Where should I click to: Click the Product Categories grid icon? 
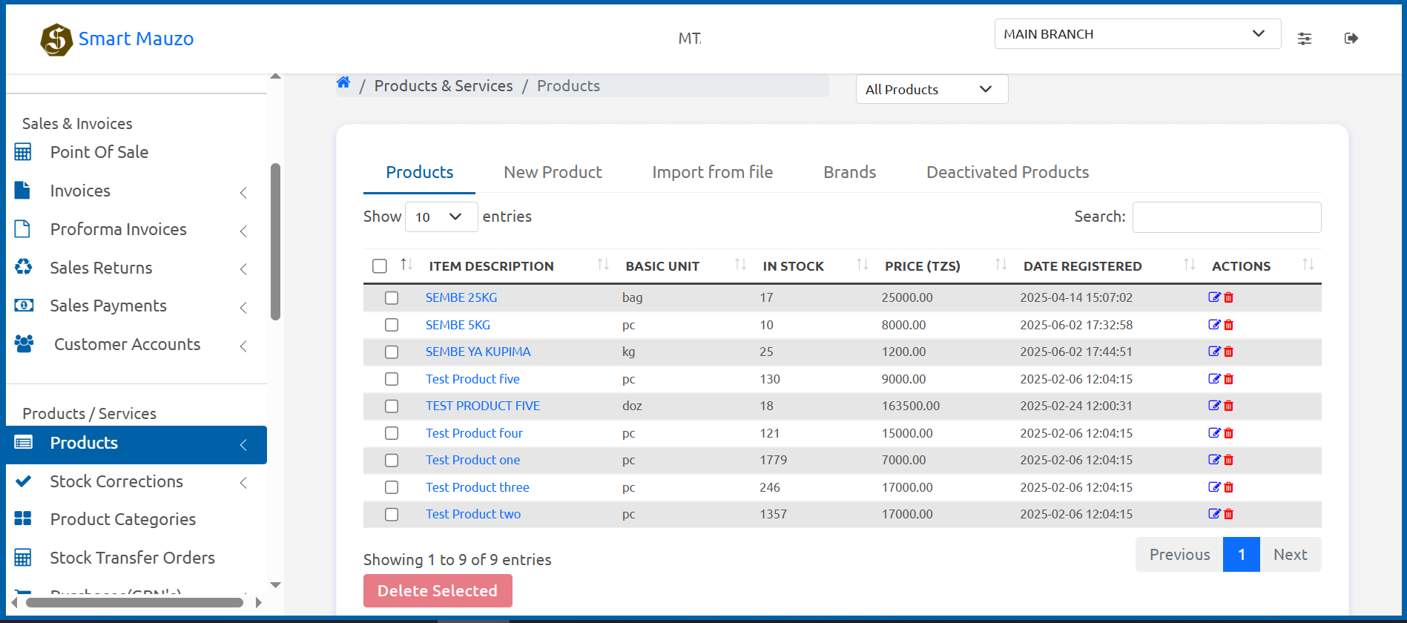tap(23, 519)
